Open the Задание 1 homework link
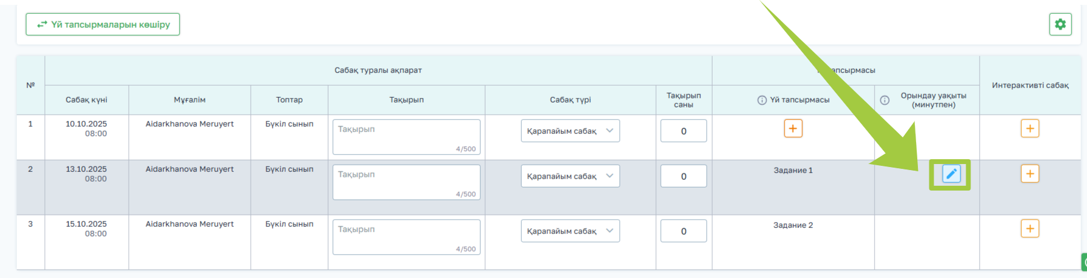This screenshot has height=278, width=1087. (793, 171)
